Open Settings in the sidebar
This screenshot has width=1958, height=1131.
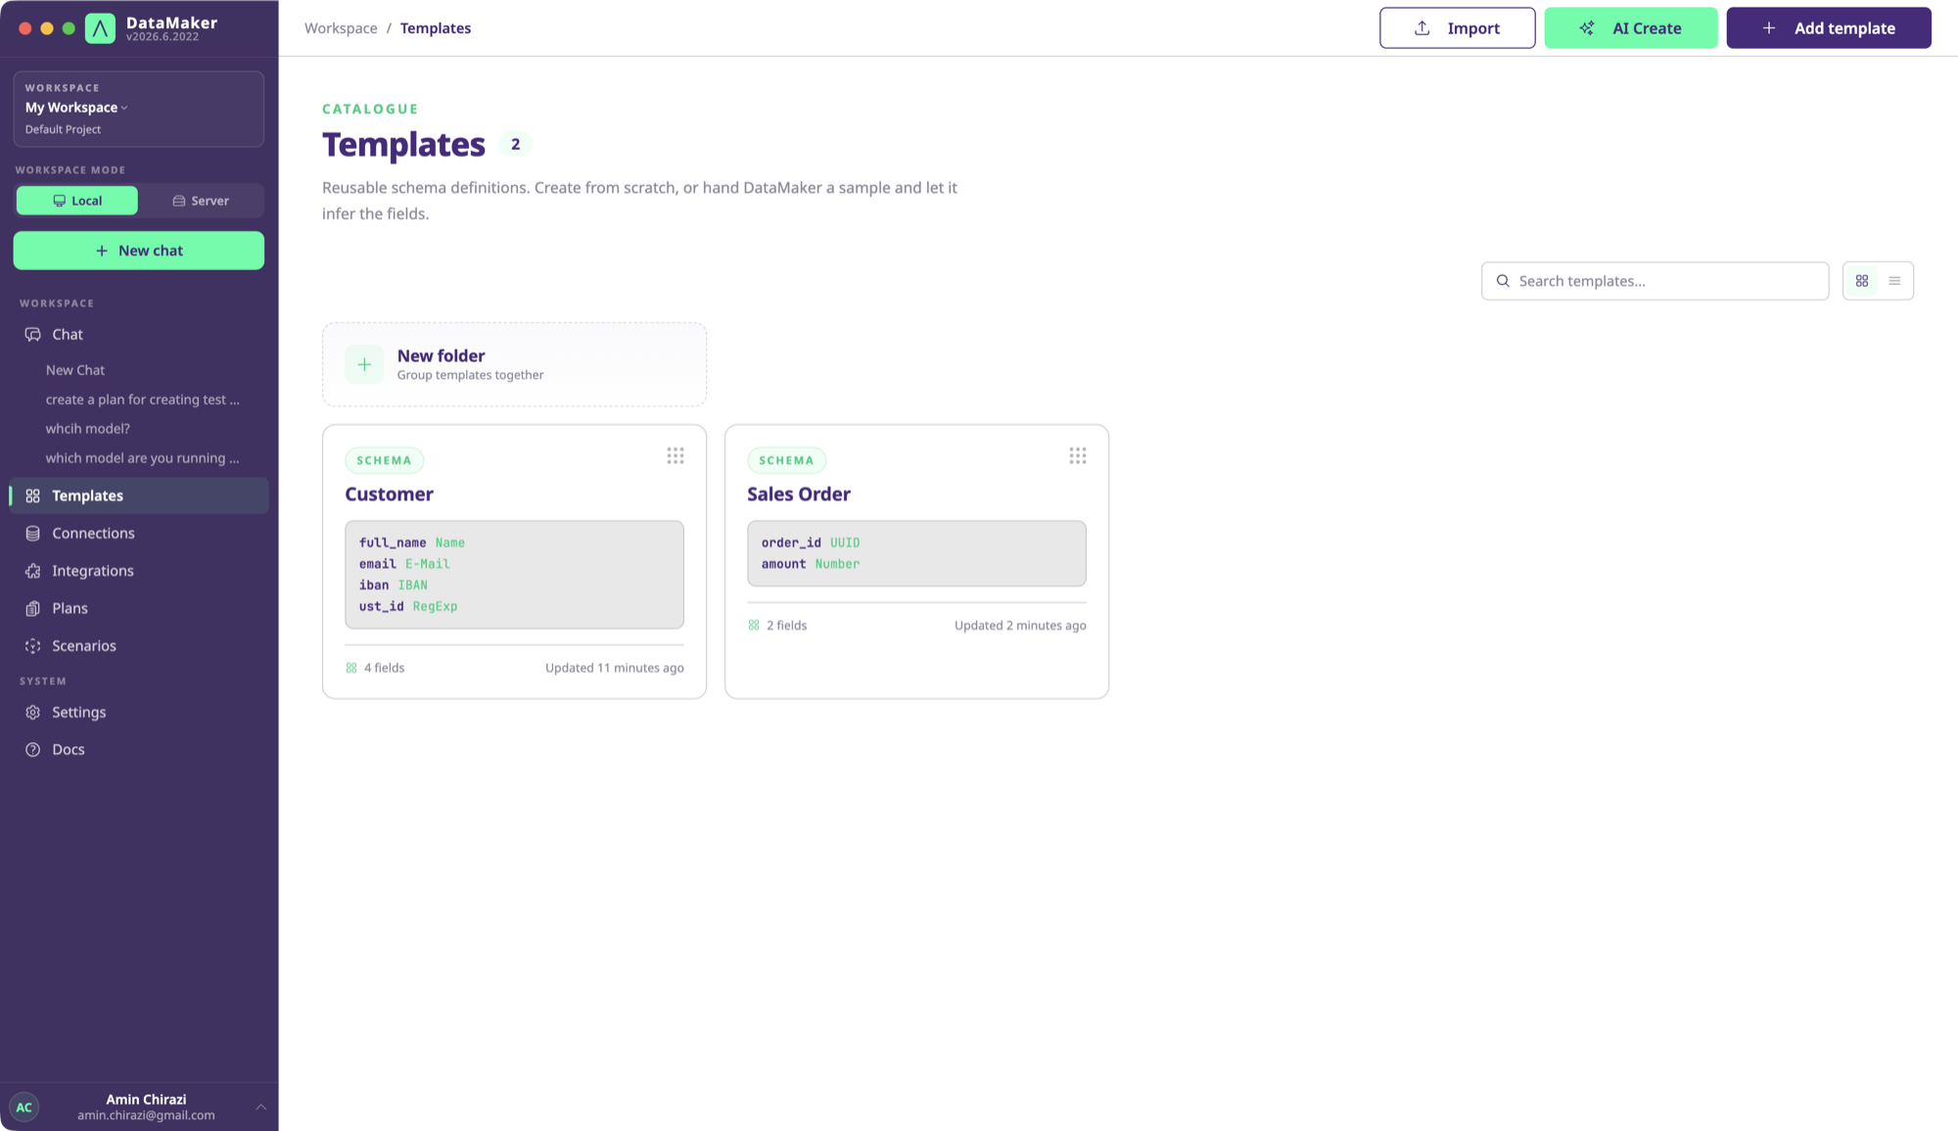click(x=139, y=713)
